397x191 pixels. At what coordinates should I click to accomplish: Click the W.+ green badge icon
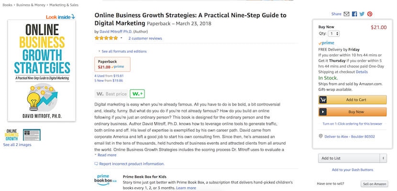(x=138, y=94)
